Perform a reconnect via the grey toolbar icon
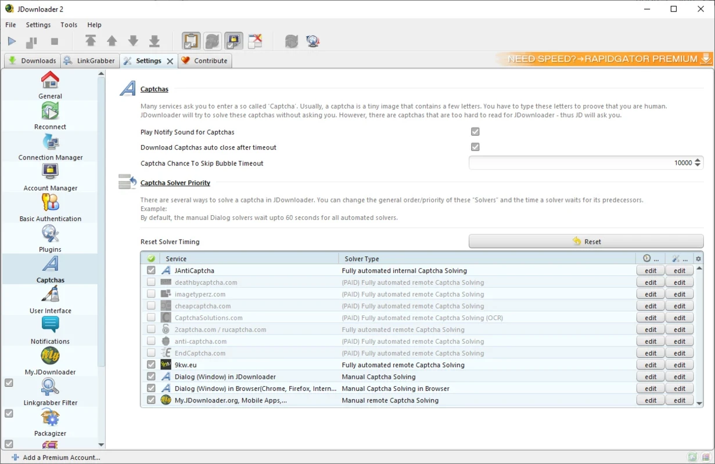This screenshot has width=715, height=464. [292, 41]
